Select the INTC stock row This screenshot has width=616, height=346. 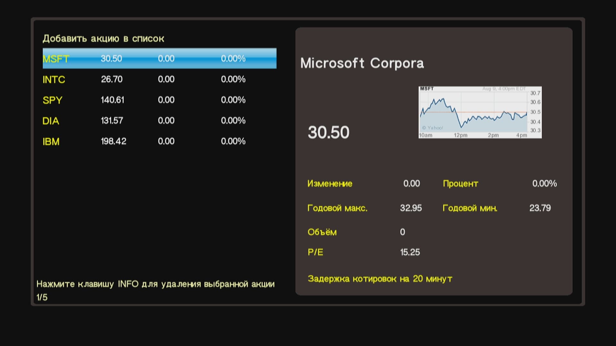pos(159,79)
